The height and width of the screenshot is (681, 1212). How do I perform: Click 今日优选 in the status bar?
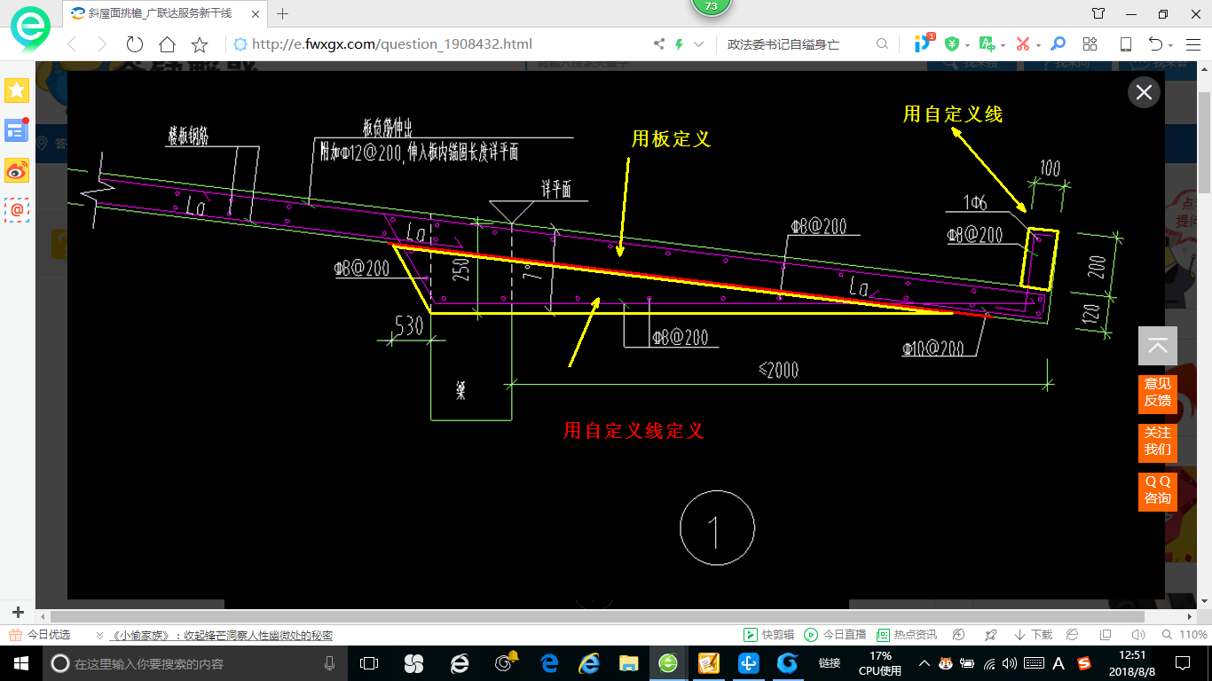(39, 635)
